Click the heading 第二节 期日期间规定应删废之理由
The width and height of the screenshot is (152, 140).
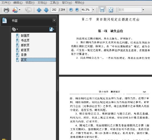[x=110, y=19]
